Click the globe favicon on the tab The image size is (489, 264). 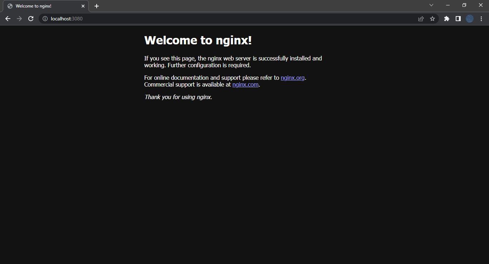tap(10, 6)
